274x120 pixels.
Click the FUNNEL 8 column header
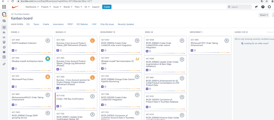coord(15,32)
